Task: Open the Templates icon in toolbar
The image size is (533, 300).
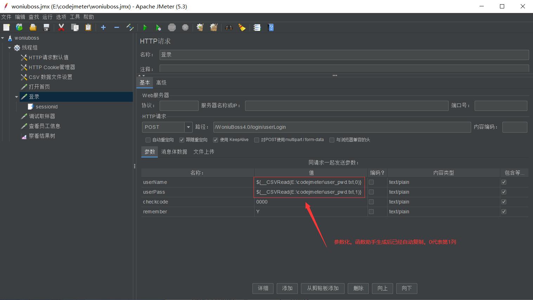Action: (x=19, y=27)
